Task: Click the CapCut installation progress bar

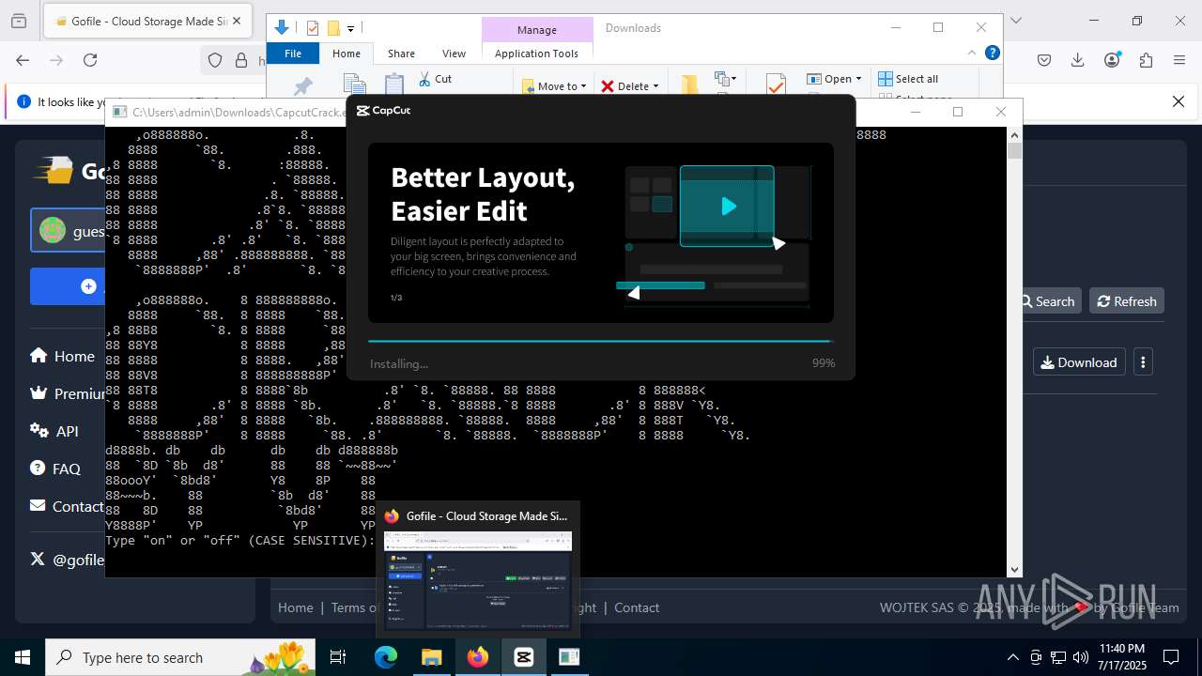Action: click(600, 342)
